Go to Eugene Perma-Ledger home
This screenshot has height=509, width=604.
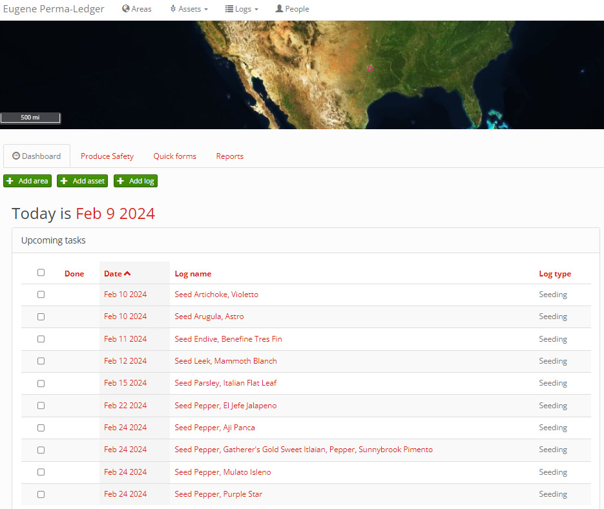tap(54, 9)
